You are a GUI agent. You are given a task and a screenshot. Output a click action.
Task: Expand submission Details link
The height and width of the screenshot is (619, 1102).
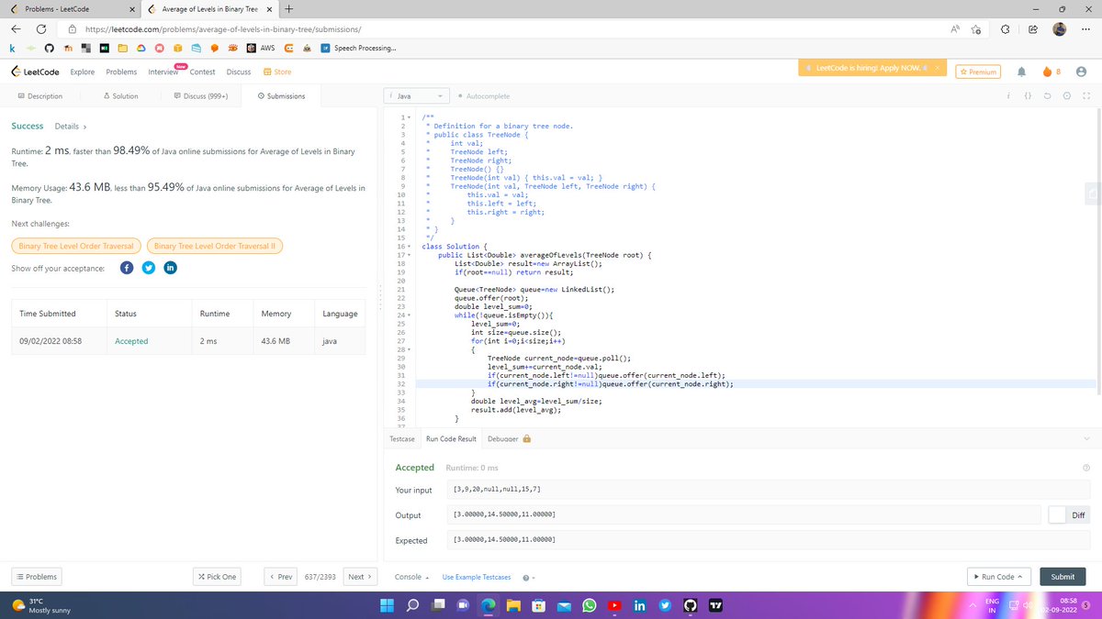coord(71,126)
